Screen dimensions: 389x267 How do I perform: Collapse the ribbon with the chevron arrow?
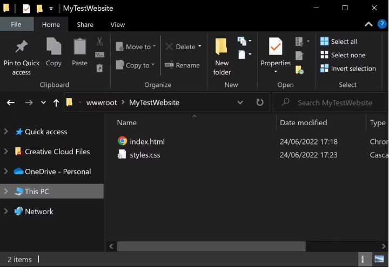click(368, 24)
